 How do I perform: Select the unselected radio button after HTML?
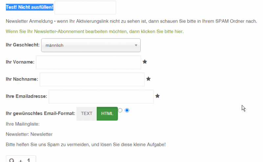pyautogui.click(x=120, y=110)
